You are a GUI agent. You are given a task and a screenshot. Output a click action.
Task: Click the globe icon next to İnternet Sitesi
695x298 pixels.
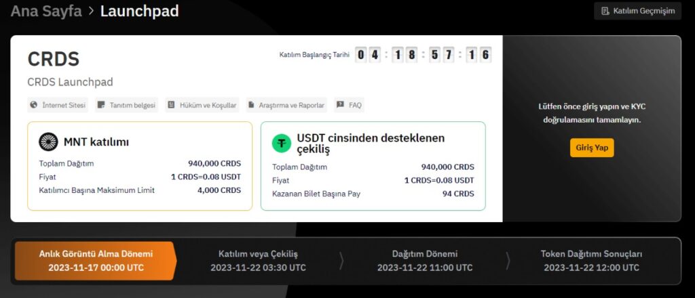click(x=34, y=105)
